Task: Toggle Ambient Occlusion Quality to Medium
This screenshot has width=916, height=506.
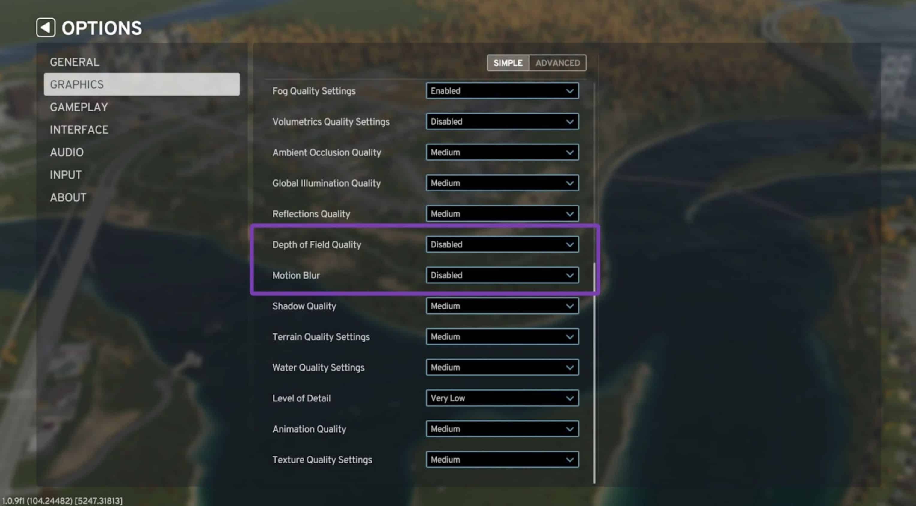Action: (x=502, y=152)
